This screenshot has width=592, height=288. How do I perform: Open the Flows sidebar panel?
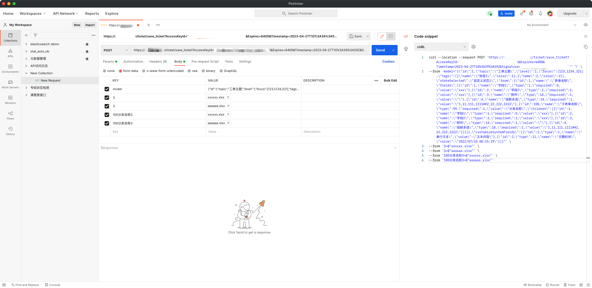[x=10, y=116]
